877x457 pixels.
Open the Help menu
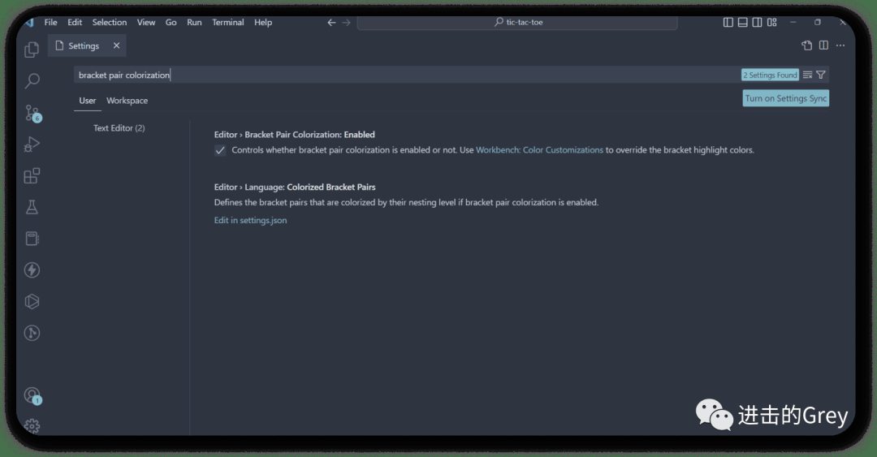263,23
